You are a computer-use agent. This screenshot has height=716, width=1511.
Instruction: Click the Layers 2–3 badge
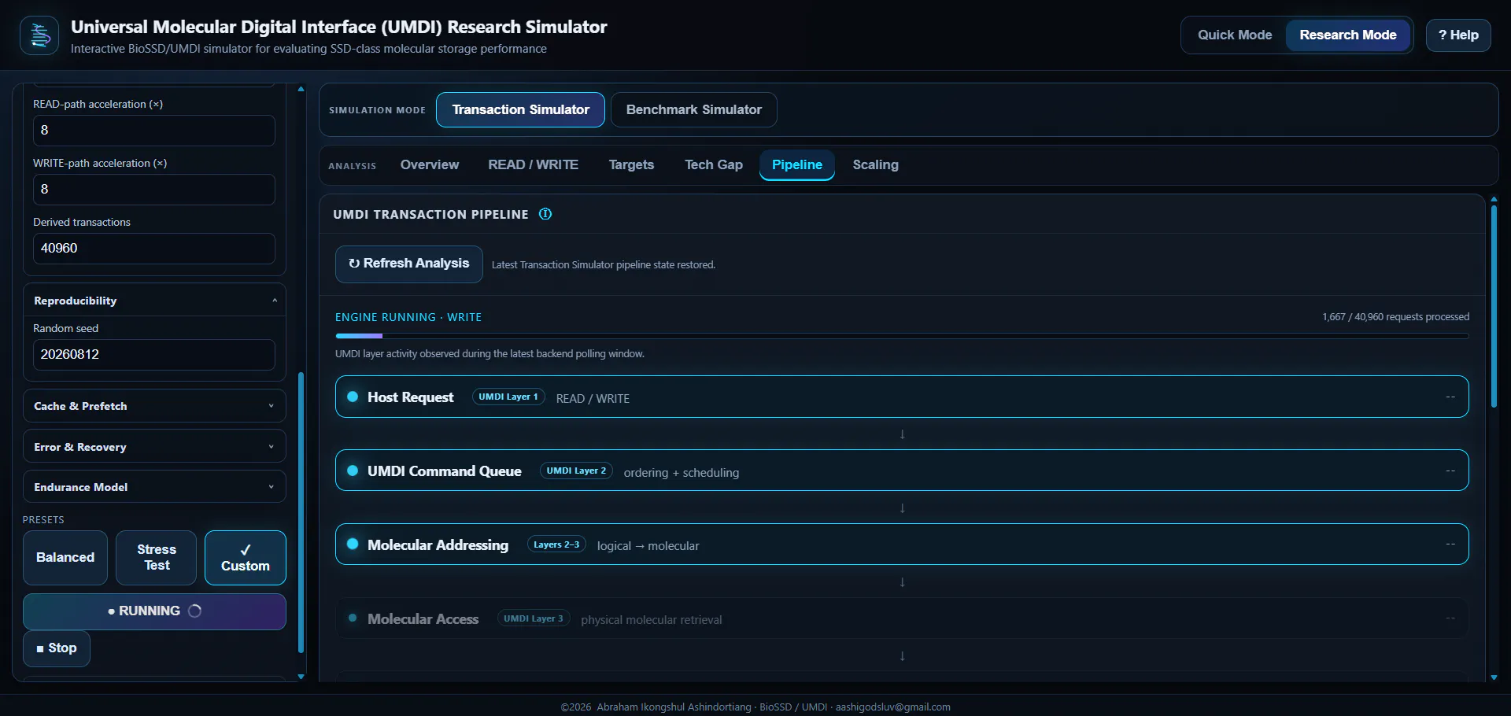click(556, 544)
